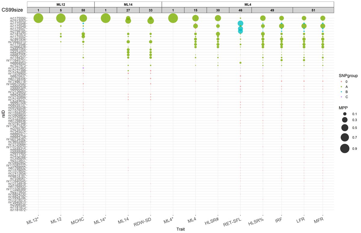
Task: Click the ML14 facet header strip
Action: tap(128, 4)
